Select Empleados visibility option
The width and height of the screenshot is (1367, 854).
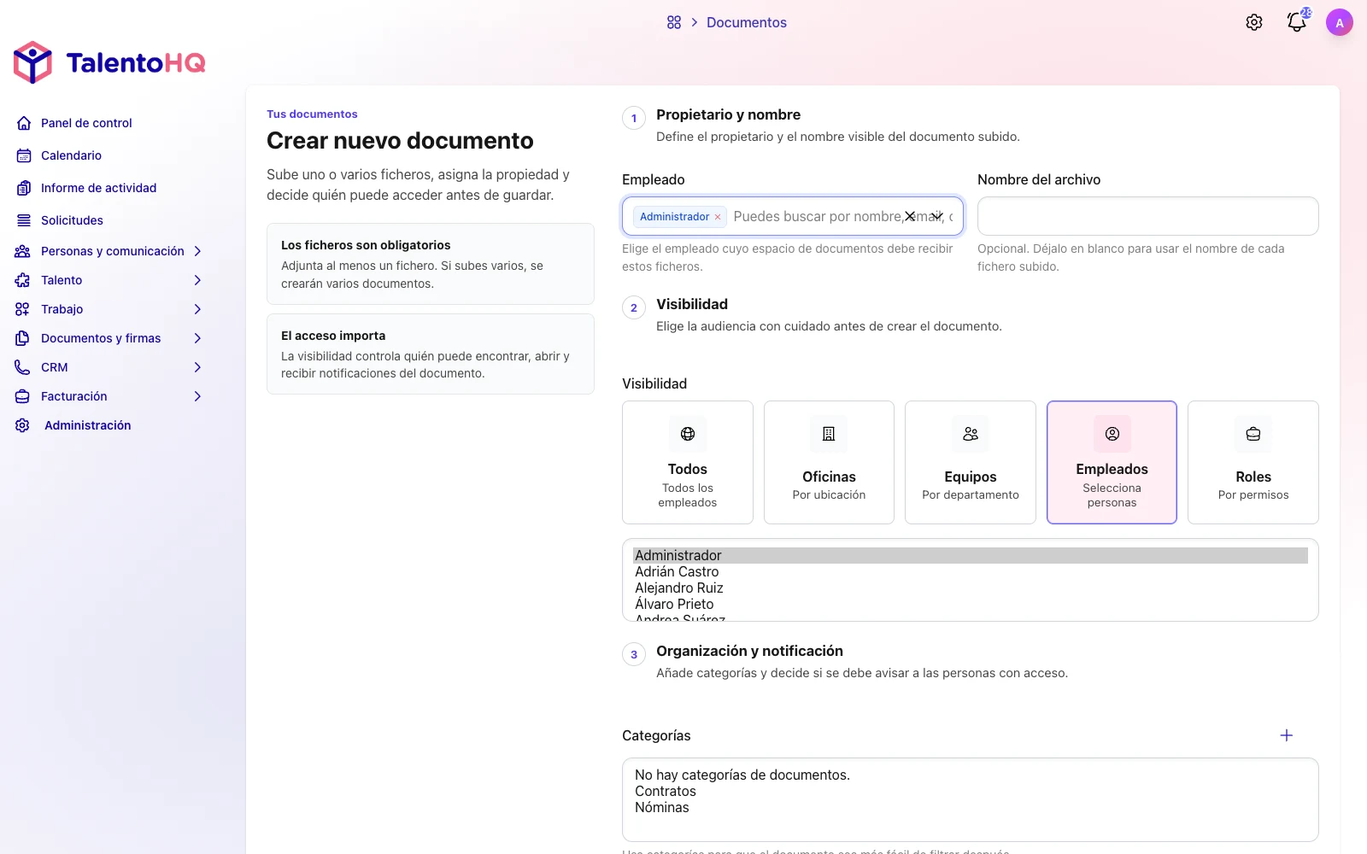click(1112, 462)
